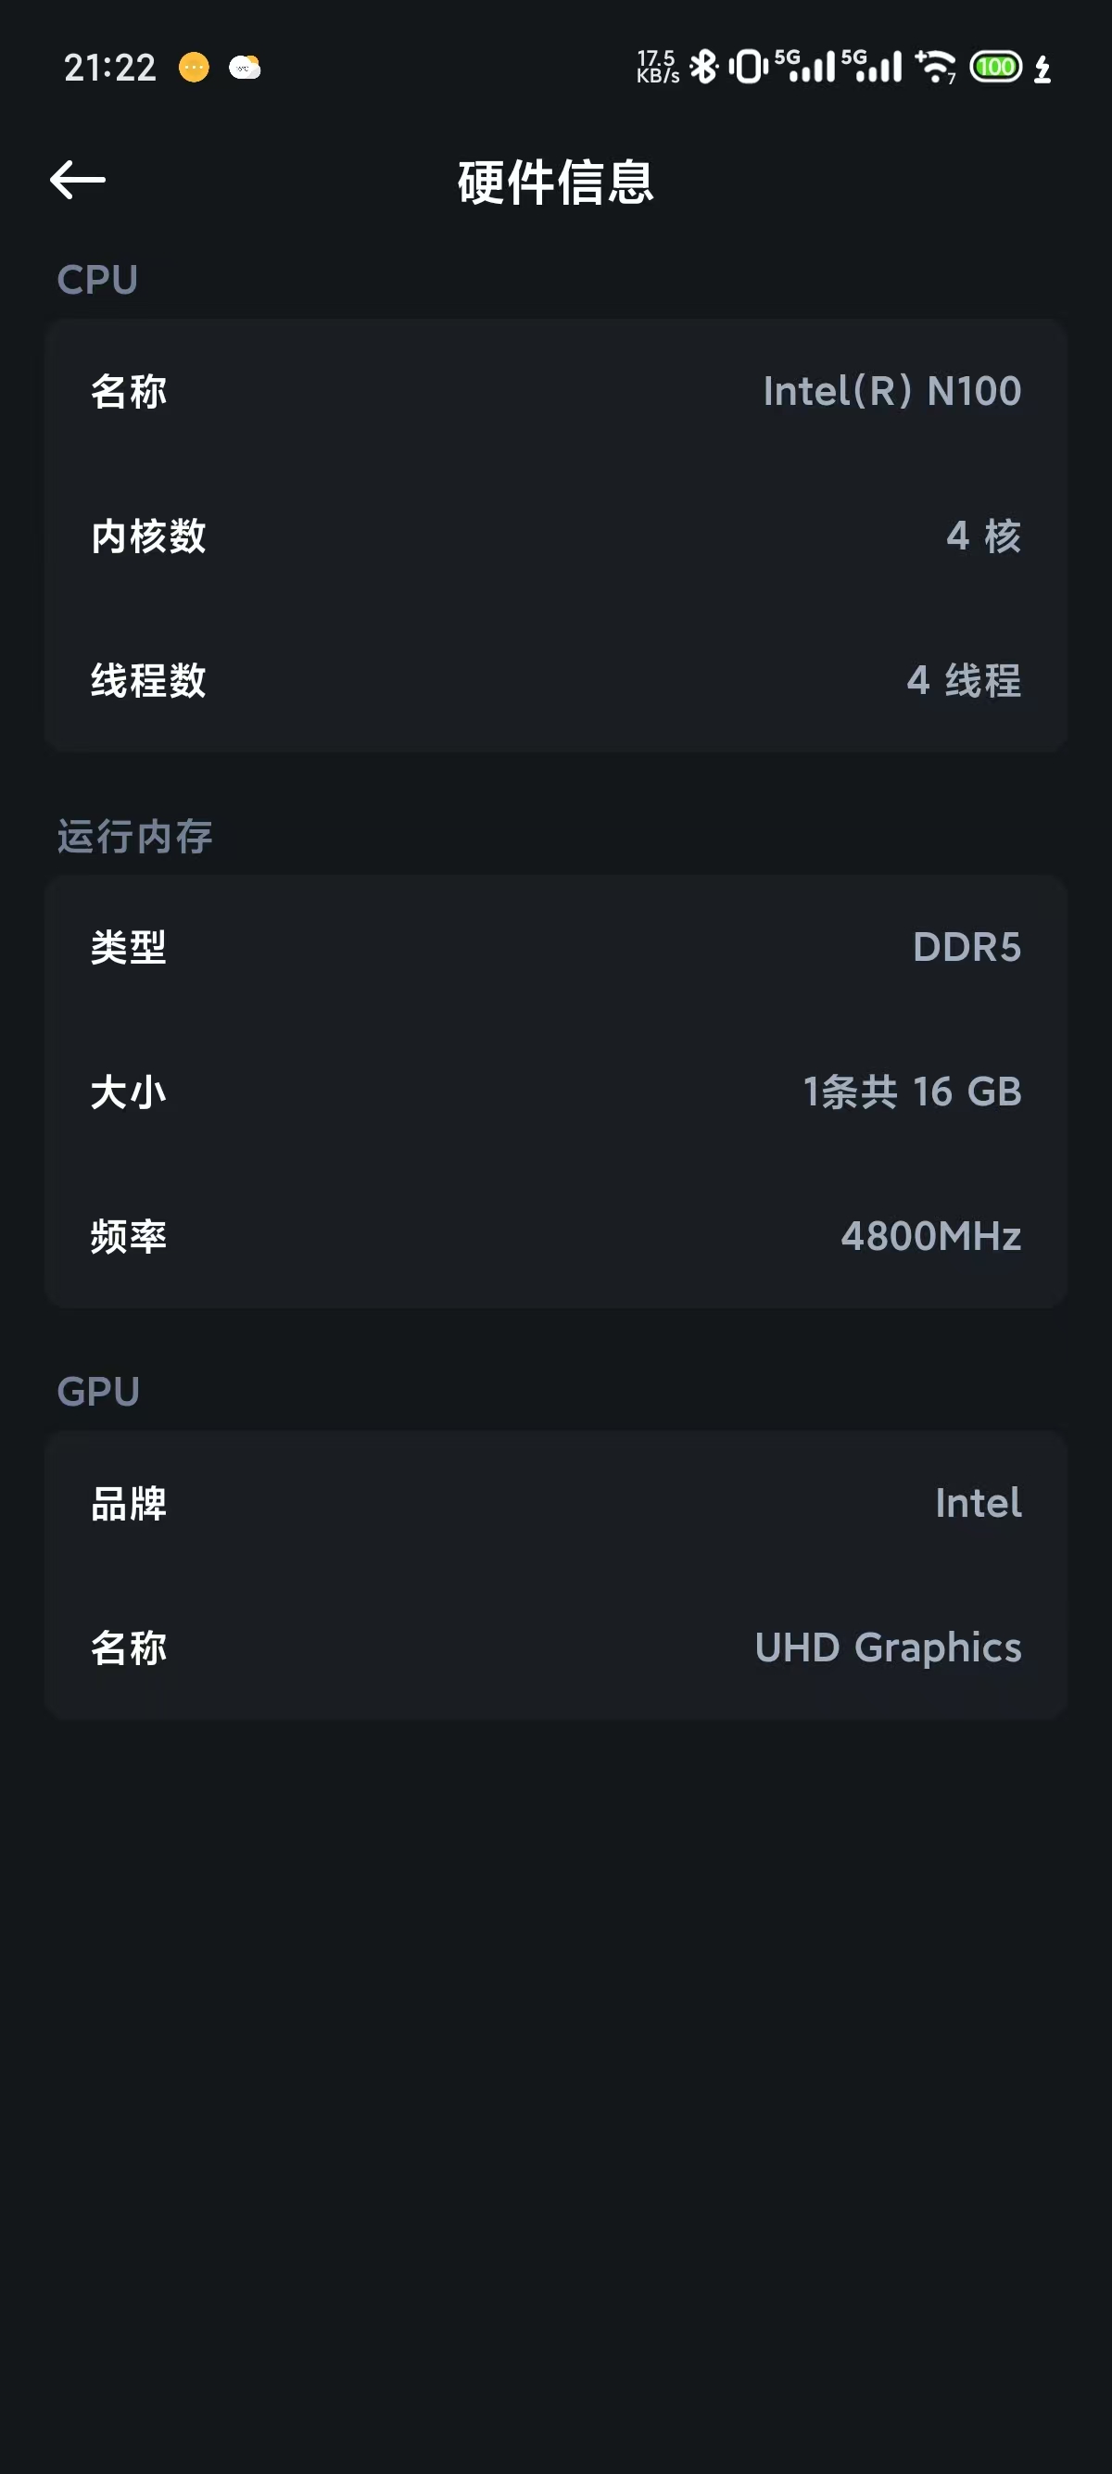This screenshot has height=2474, width=1112.
Task: Tap the 硬件信息 page title
Action: coord(556,182)
